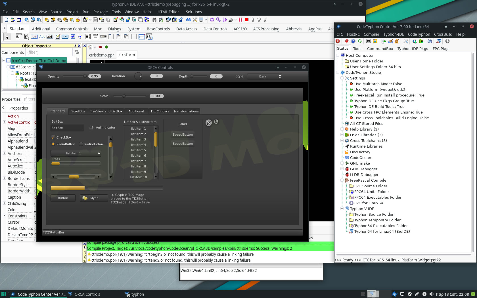Image resolution: width=477 pixels, height=298 pixels.
Task: Select the TButton 'Ok' component in palette
Action: [34, 37]
